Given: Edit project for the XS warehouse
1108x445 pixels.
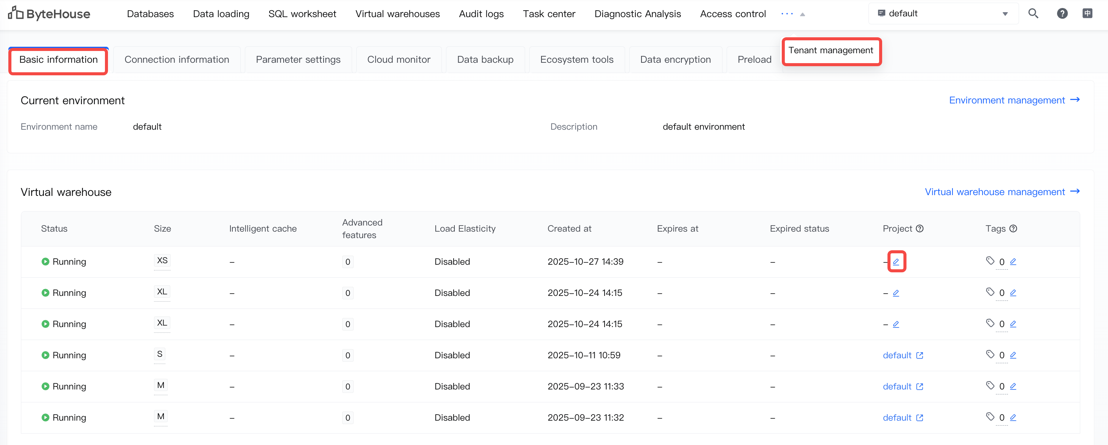Looking at the screenshot, I should [896, 262].
